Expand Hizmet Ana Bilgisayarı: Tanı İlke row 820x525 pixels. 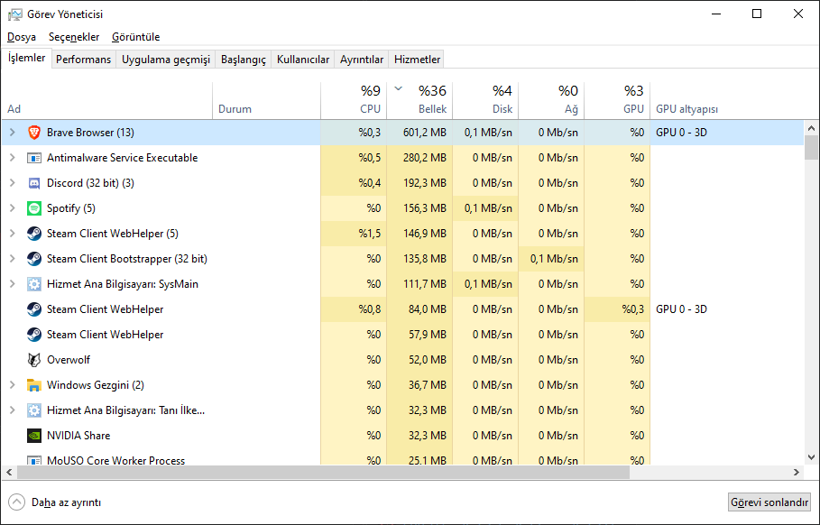tap(13, 410)
